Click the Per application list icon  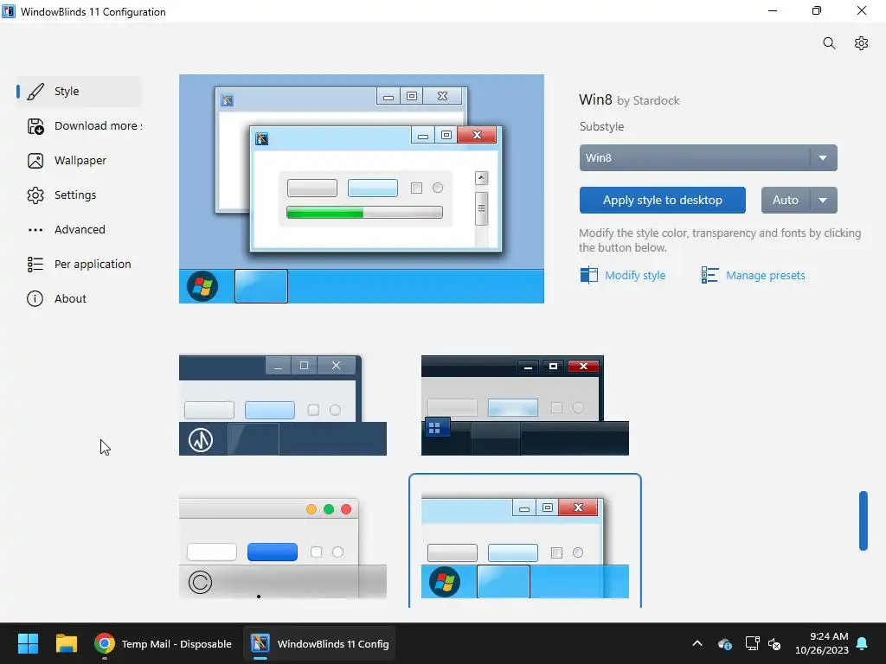[x=35, y=265]
